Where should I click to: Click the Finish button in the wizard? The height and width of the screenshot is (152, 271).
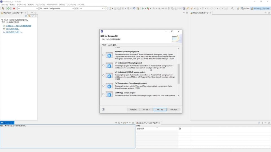point(160,109)
